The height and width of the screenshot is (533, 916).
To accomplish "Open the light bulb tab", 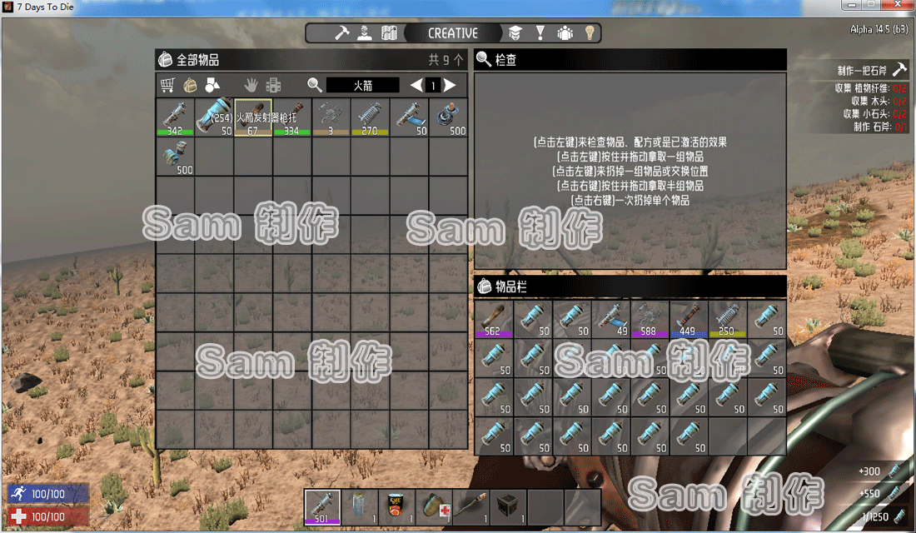I will point(590,32).
